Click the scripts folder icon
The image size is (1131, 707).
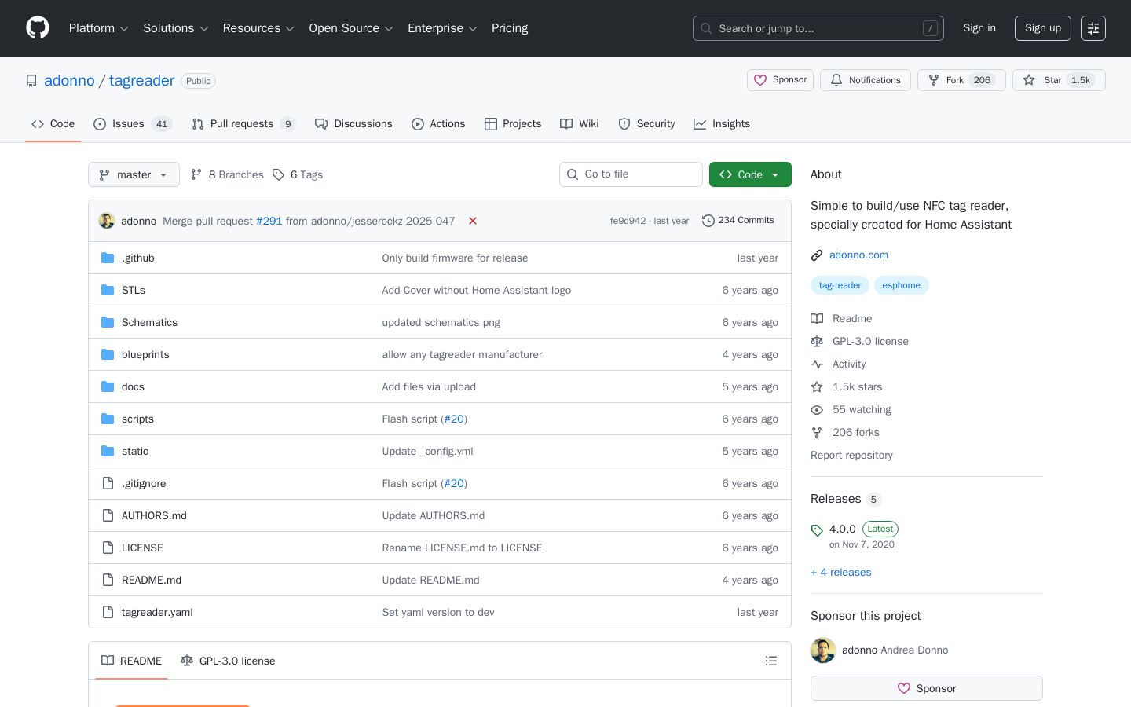[x=108, y=419]
